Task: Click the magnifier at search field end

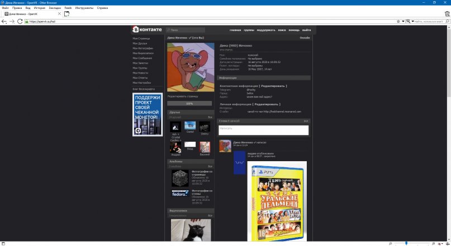Action: point(447,22)
